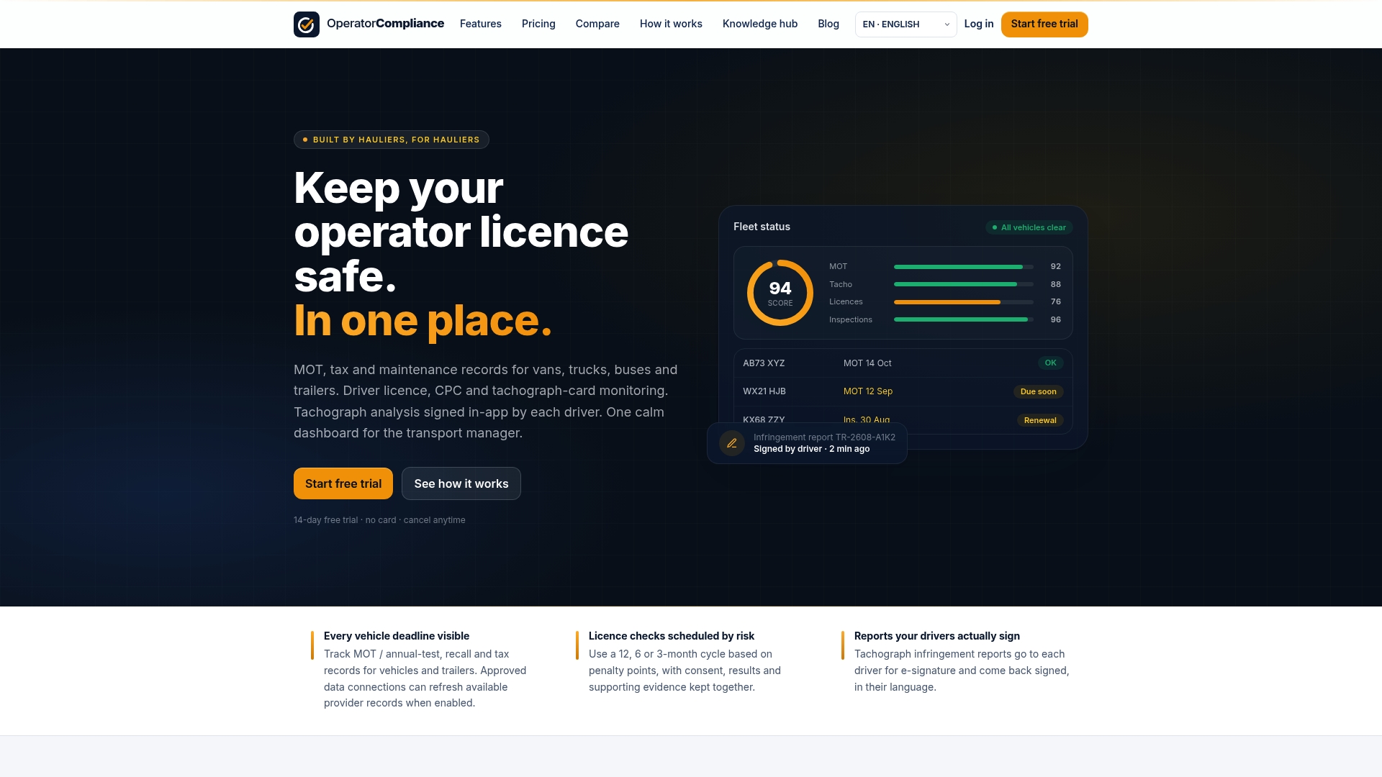Open the Pricing page
Viewport: 1382px width, 777px height.
pos(538,24)
